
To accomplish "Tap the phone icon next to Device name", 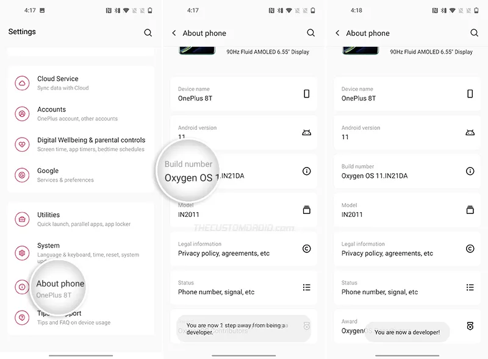I will coord(307,93).
